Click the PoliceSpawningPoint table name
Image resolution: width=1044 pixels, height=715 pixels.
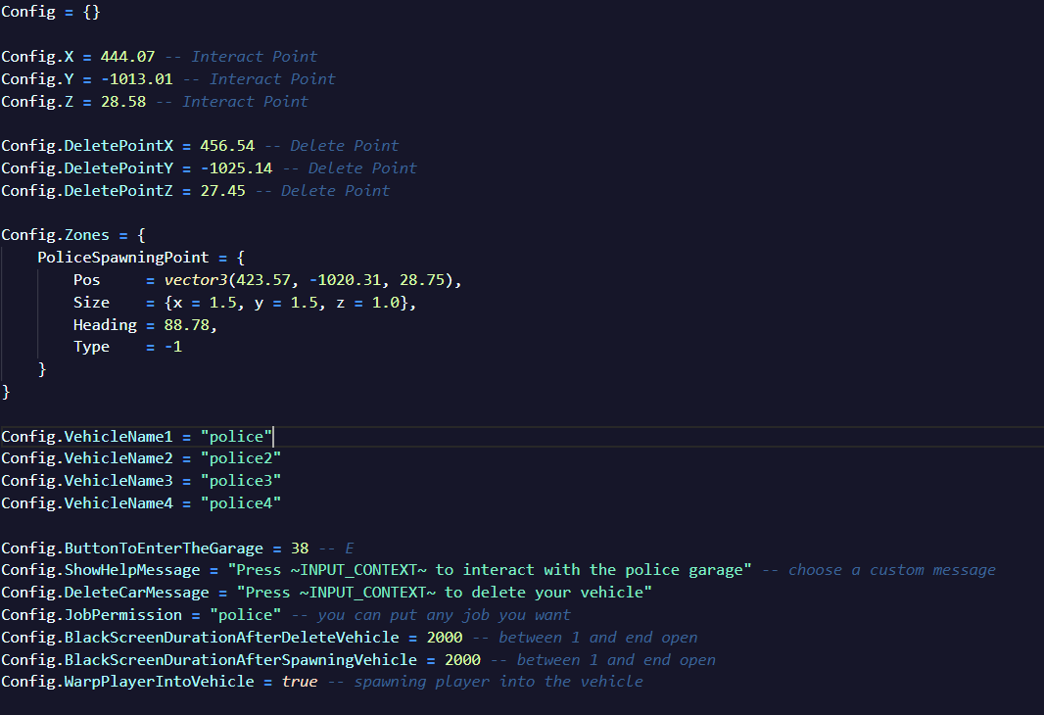[122, 258]
